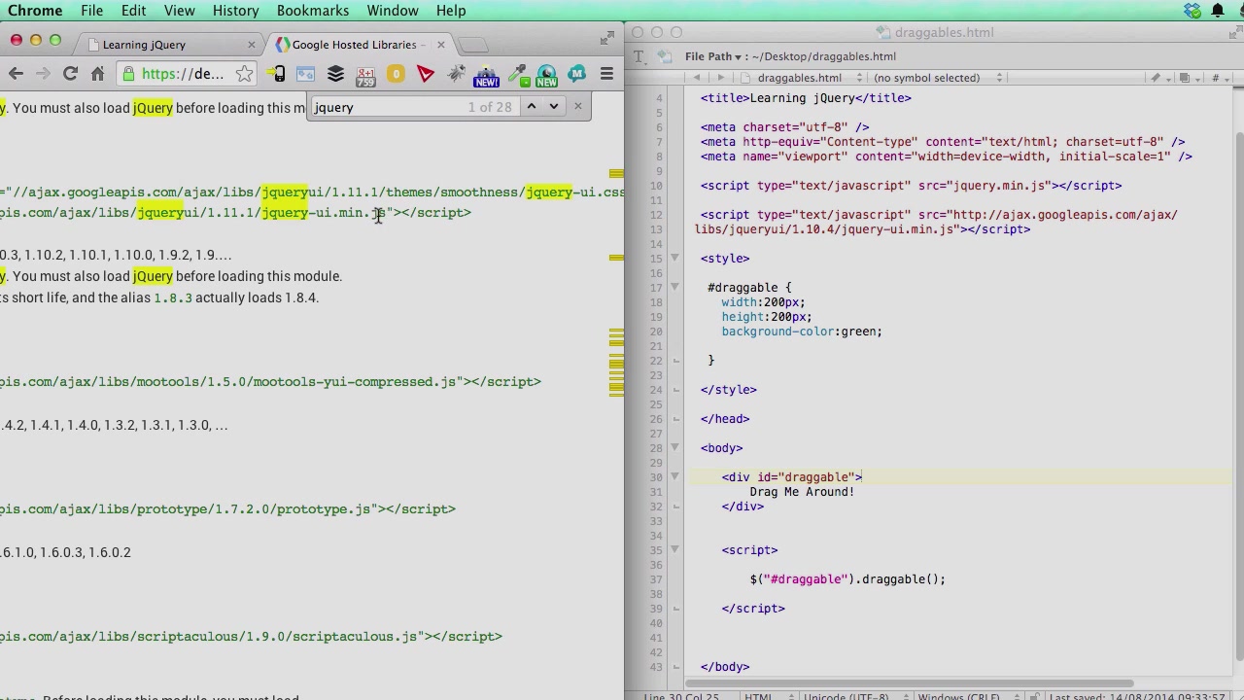Click the Buffer stacked-layers extension icon

(335, 74)
